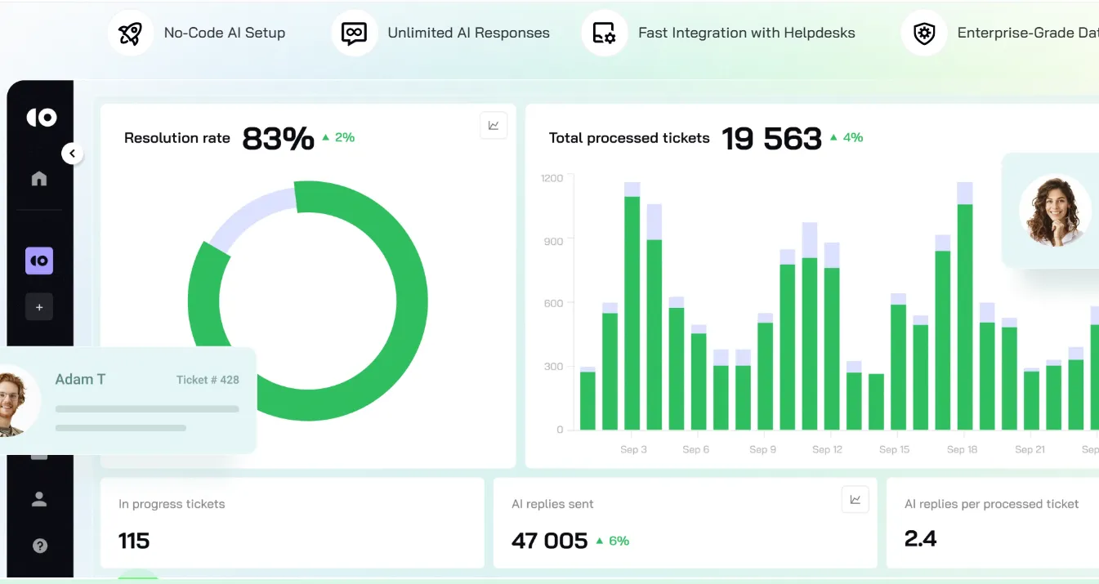Image resolution: width=1099 pixels, height=584 pixels.
Task: Click the logo at top of sidebar
Action: point(41,118)
